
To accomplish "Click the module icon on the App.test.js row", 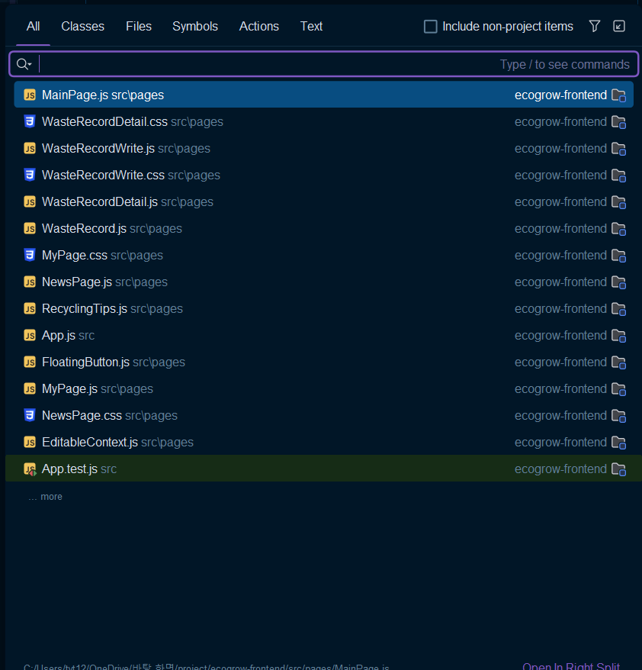I will tap(618, 469).
